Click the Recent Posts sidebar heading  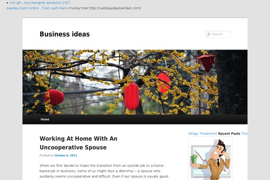(229, 134)
